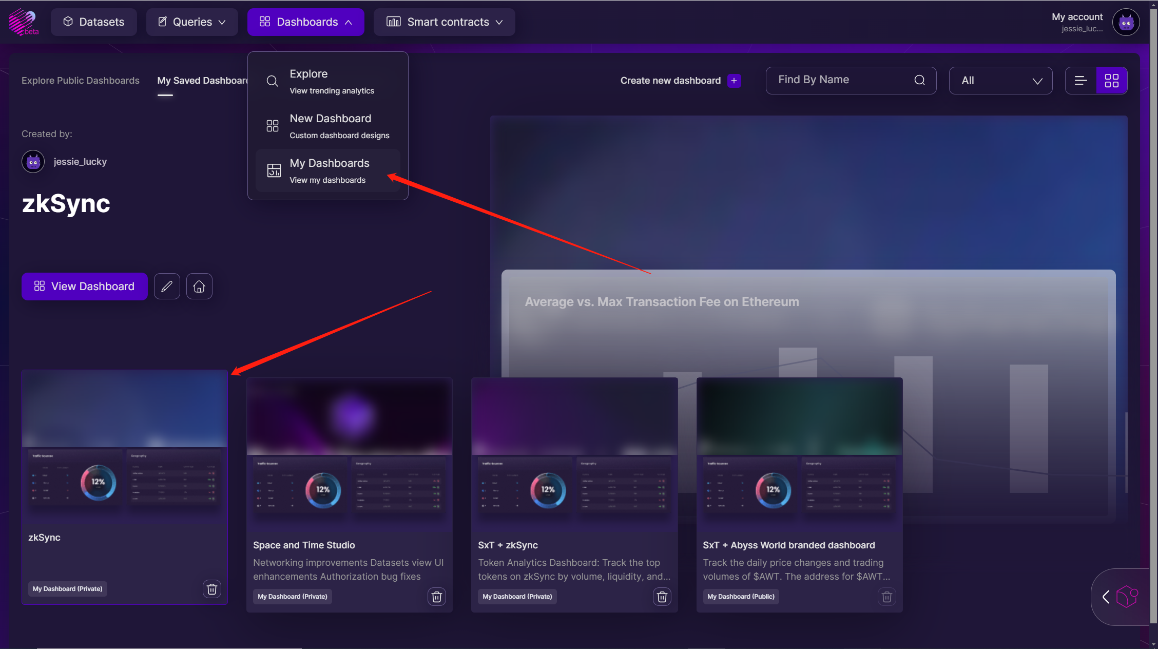Click Private badge on SxT + zkSync
The height and width of the screenshot is (649, 1158).
click(x=517, y=597)
